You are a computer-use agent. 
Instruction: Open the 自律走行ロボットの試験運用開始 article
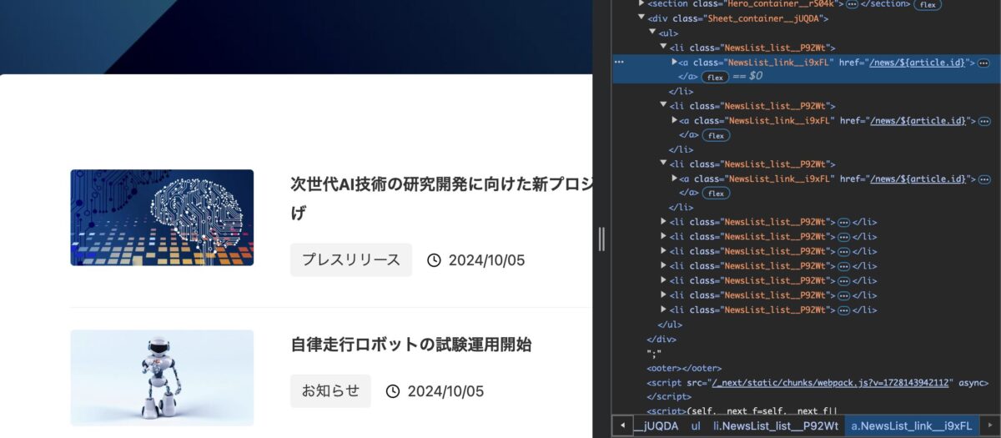410,345
